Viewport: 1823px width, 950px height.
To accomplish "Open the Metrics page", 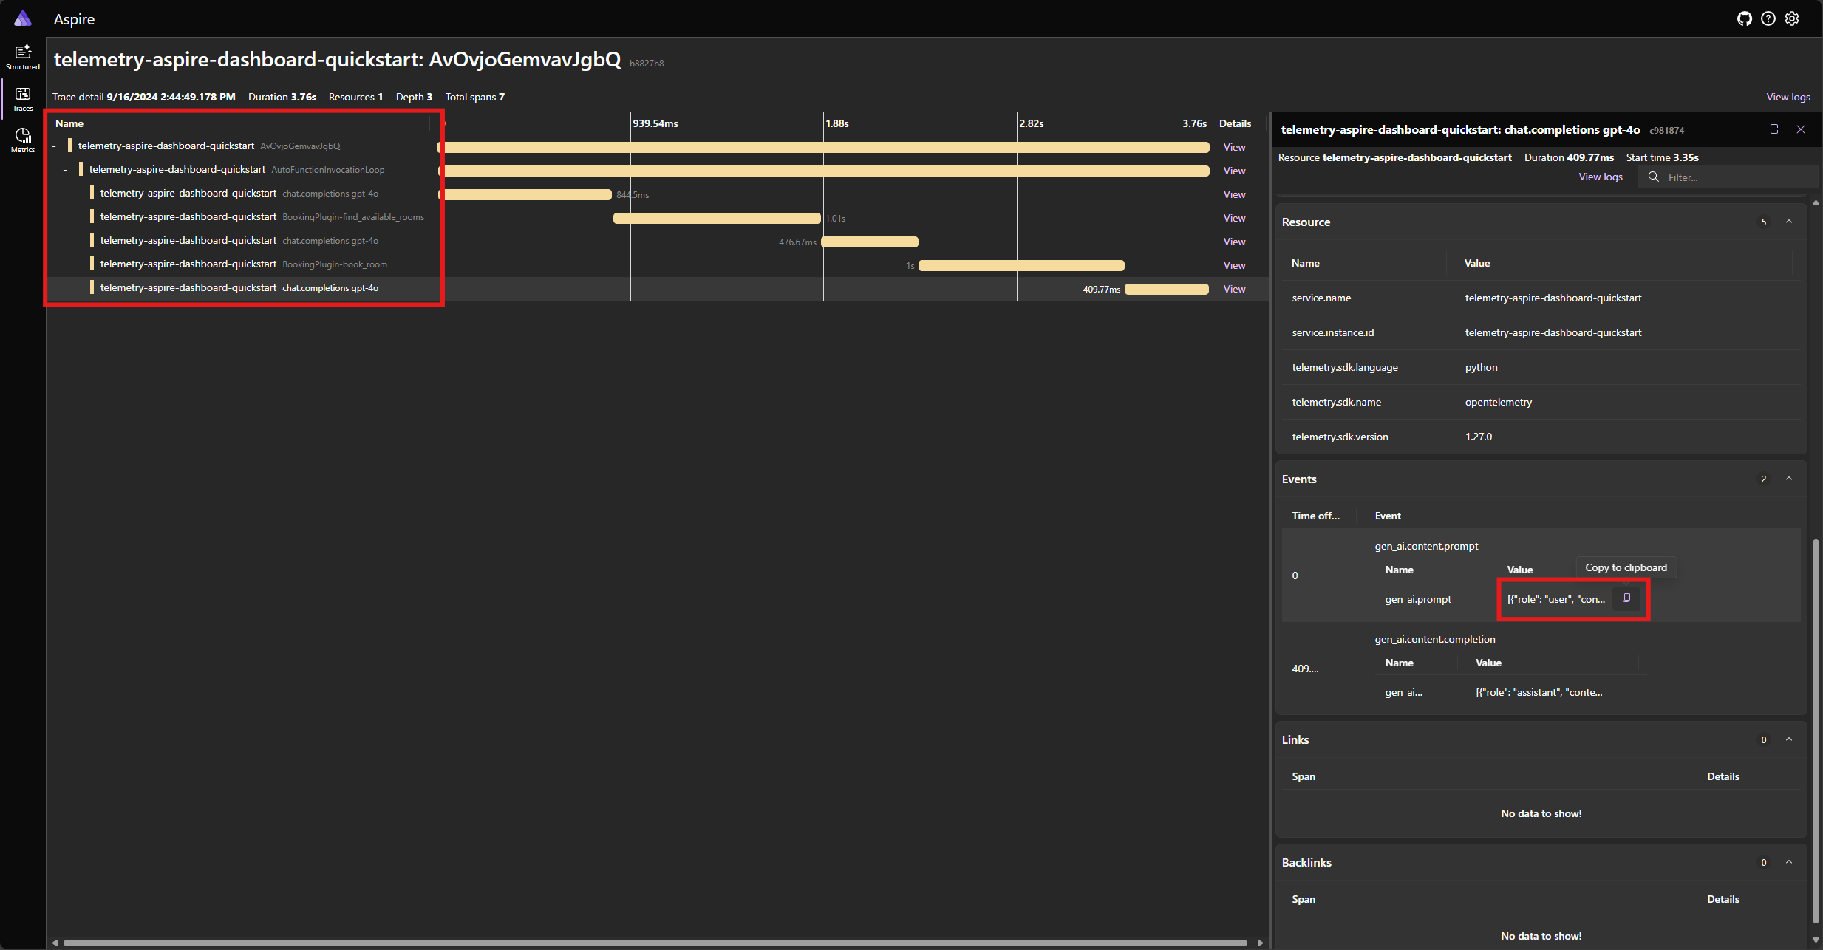I will 23,140.
